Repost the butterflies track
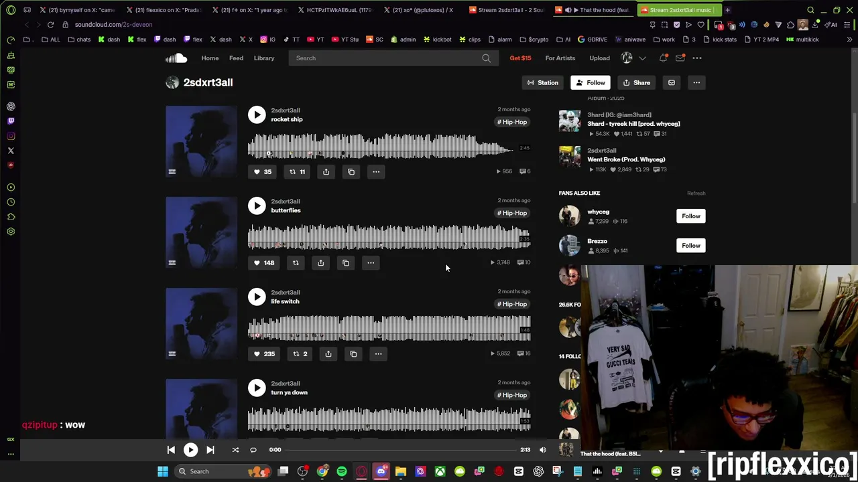Image resolution: width=858 pixels, height=482 pixels. pyautogui.click(x=296, y=263)
